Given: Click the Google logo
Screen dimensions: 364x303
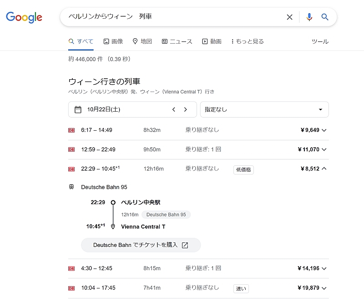Looking at the screenshot, I should 24,17.
